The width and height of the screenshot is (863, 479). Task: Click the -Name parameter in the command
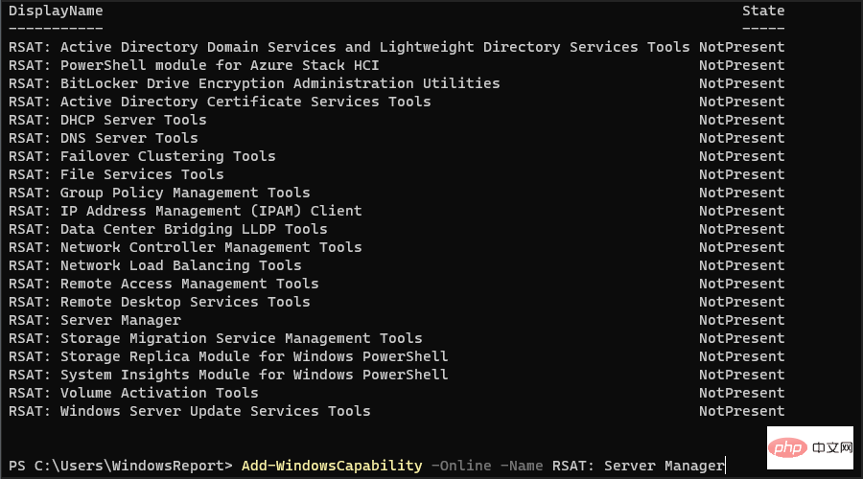pyautogui.click(x=522, y=466)
